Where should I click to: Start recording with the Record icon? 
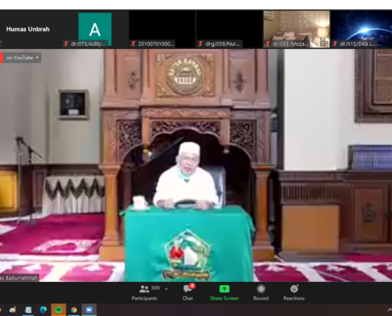tap(261, 289)
